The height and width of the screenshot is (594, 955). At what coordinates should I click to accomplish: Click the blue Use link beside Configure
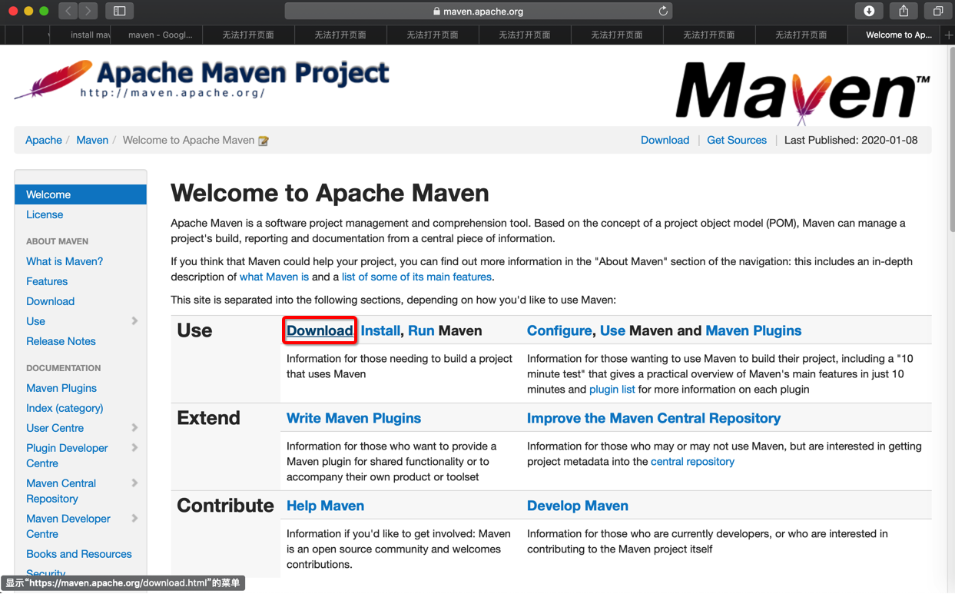[612, 330]
